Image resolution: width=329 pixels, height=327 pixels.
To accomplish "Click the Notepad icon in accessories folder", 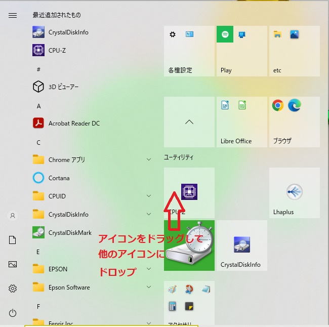I will click(x=206, y=290).
